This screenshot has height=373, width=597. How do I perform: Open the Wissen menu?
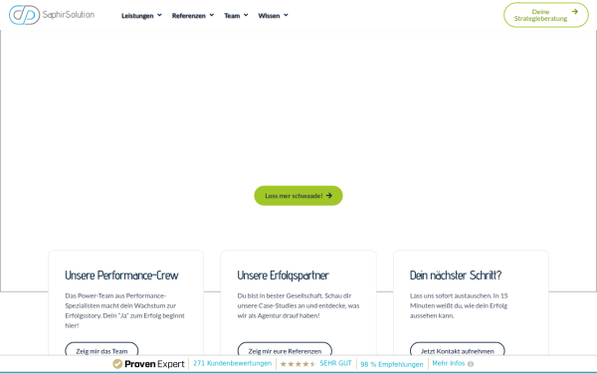269,16
